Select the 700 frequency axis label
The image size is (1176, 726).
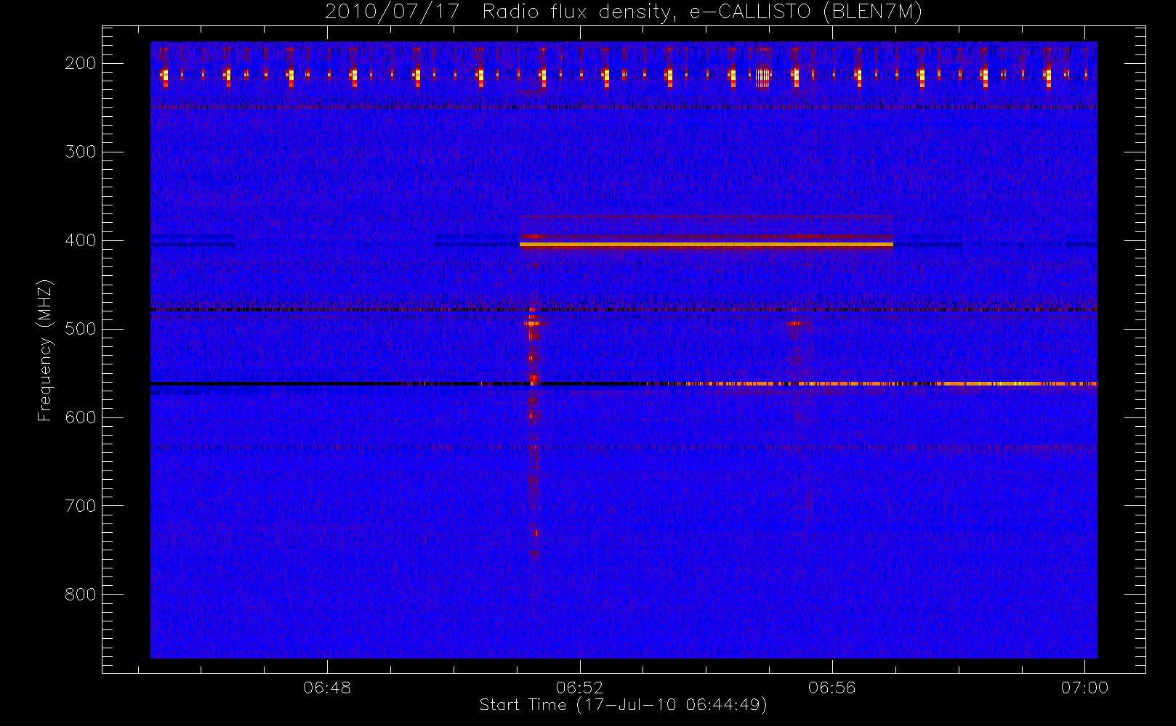pos(81,506)
